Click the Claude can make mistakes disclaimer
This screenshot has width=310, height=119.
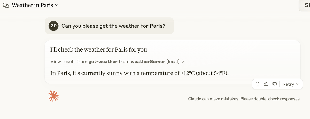point(244,99)
